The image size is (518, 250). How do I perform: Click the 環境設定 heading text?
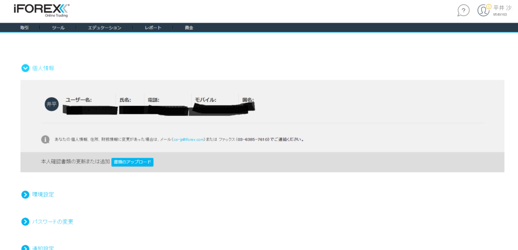[44, 195]
